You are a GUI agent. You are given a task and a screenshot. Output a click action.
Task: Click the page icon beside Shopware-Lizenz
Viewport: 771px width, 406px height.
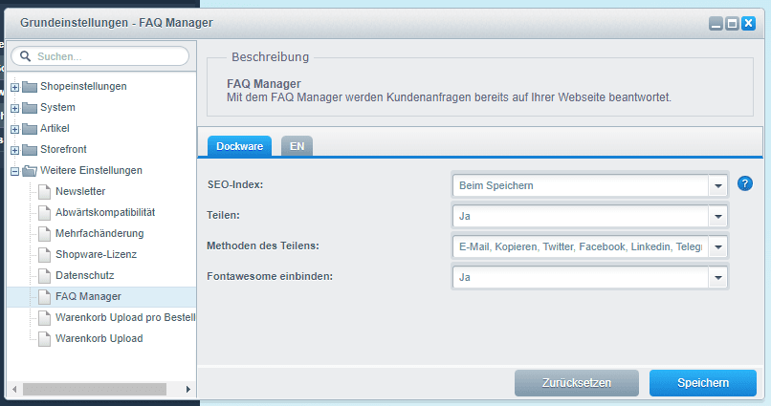(x=44, y=254)
